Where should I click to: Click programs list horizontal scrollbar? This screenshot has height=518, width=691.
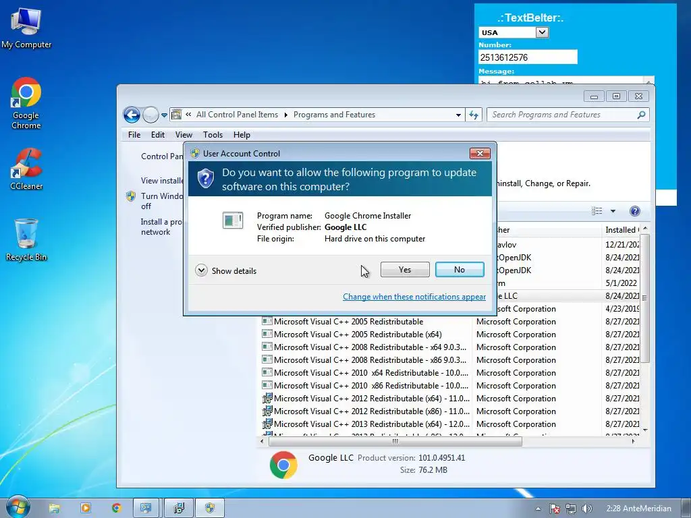coord(395,441)
